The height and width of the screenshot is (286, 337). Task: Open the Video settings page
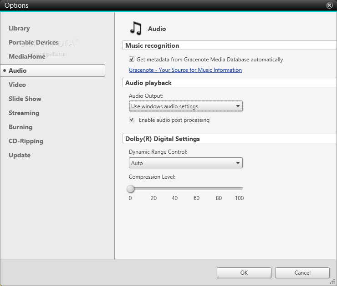click(17, 85)
